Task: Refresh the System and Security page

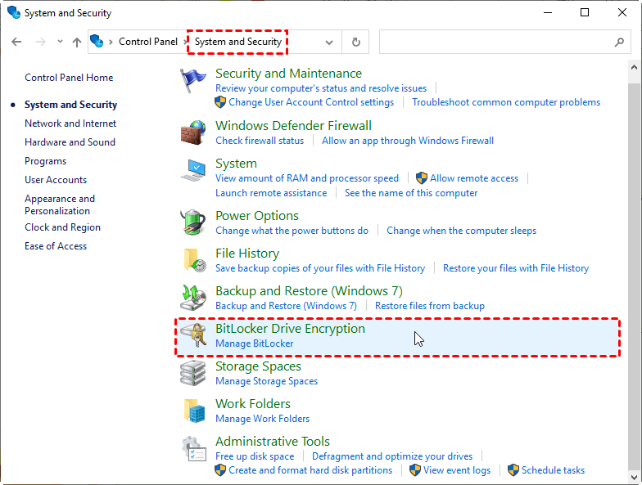Action: (355, 42)
